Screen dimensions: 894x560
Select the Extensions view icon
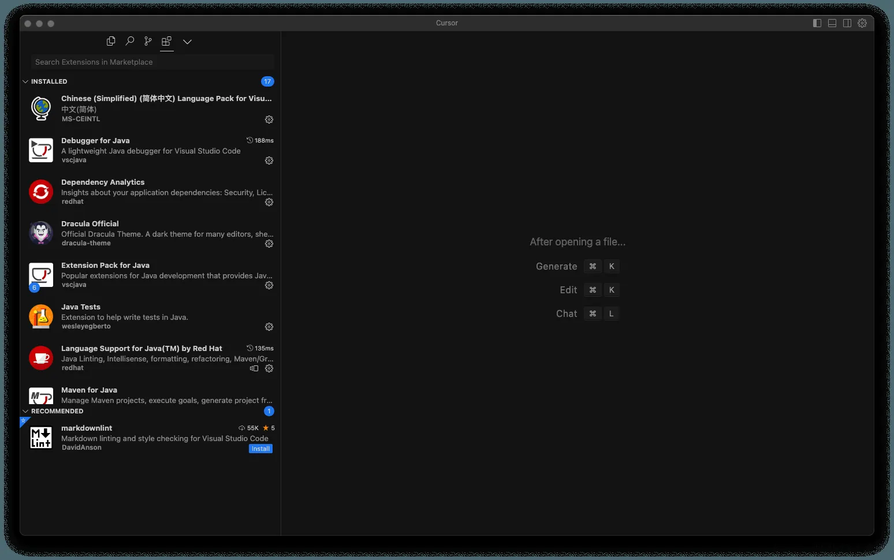pyautogui.click(x=166, y=41)
